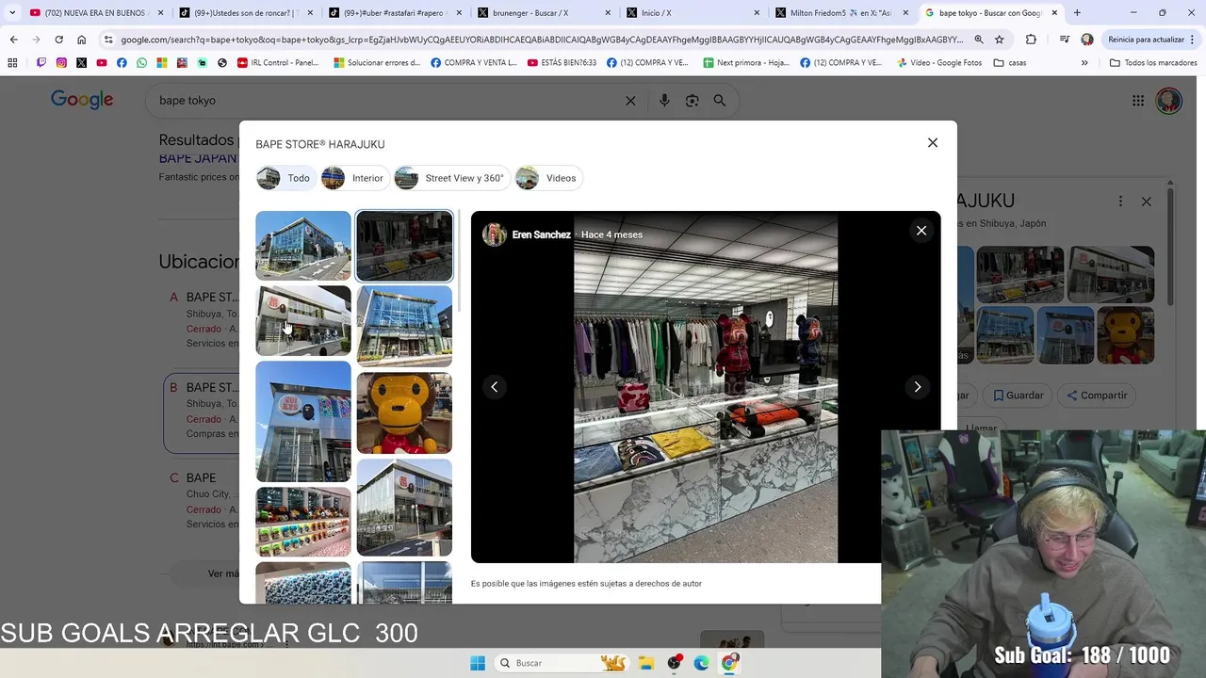Viewport: 1206px width, 678px height.
Task: Open IRL Control - Panel bookmark
Action: [x=278, y=63]
